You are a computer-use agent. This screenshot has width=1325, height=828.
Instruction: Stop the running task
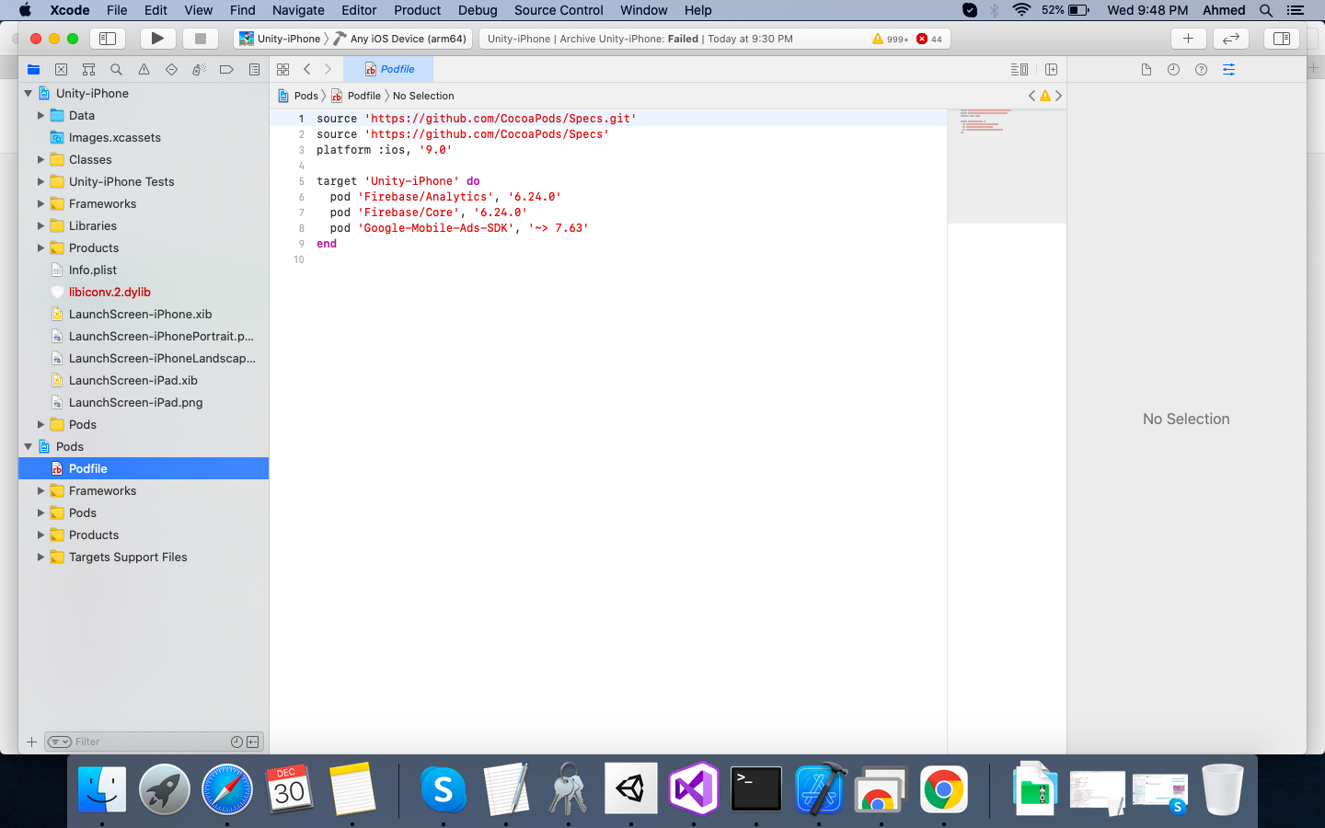coord(200,39)
